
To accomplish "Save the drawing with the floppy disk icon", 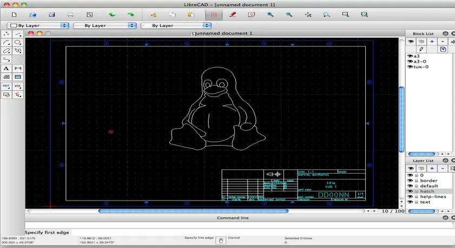I will (x=51, y=15).
